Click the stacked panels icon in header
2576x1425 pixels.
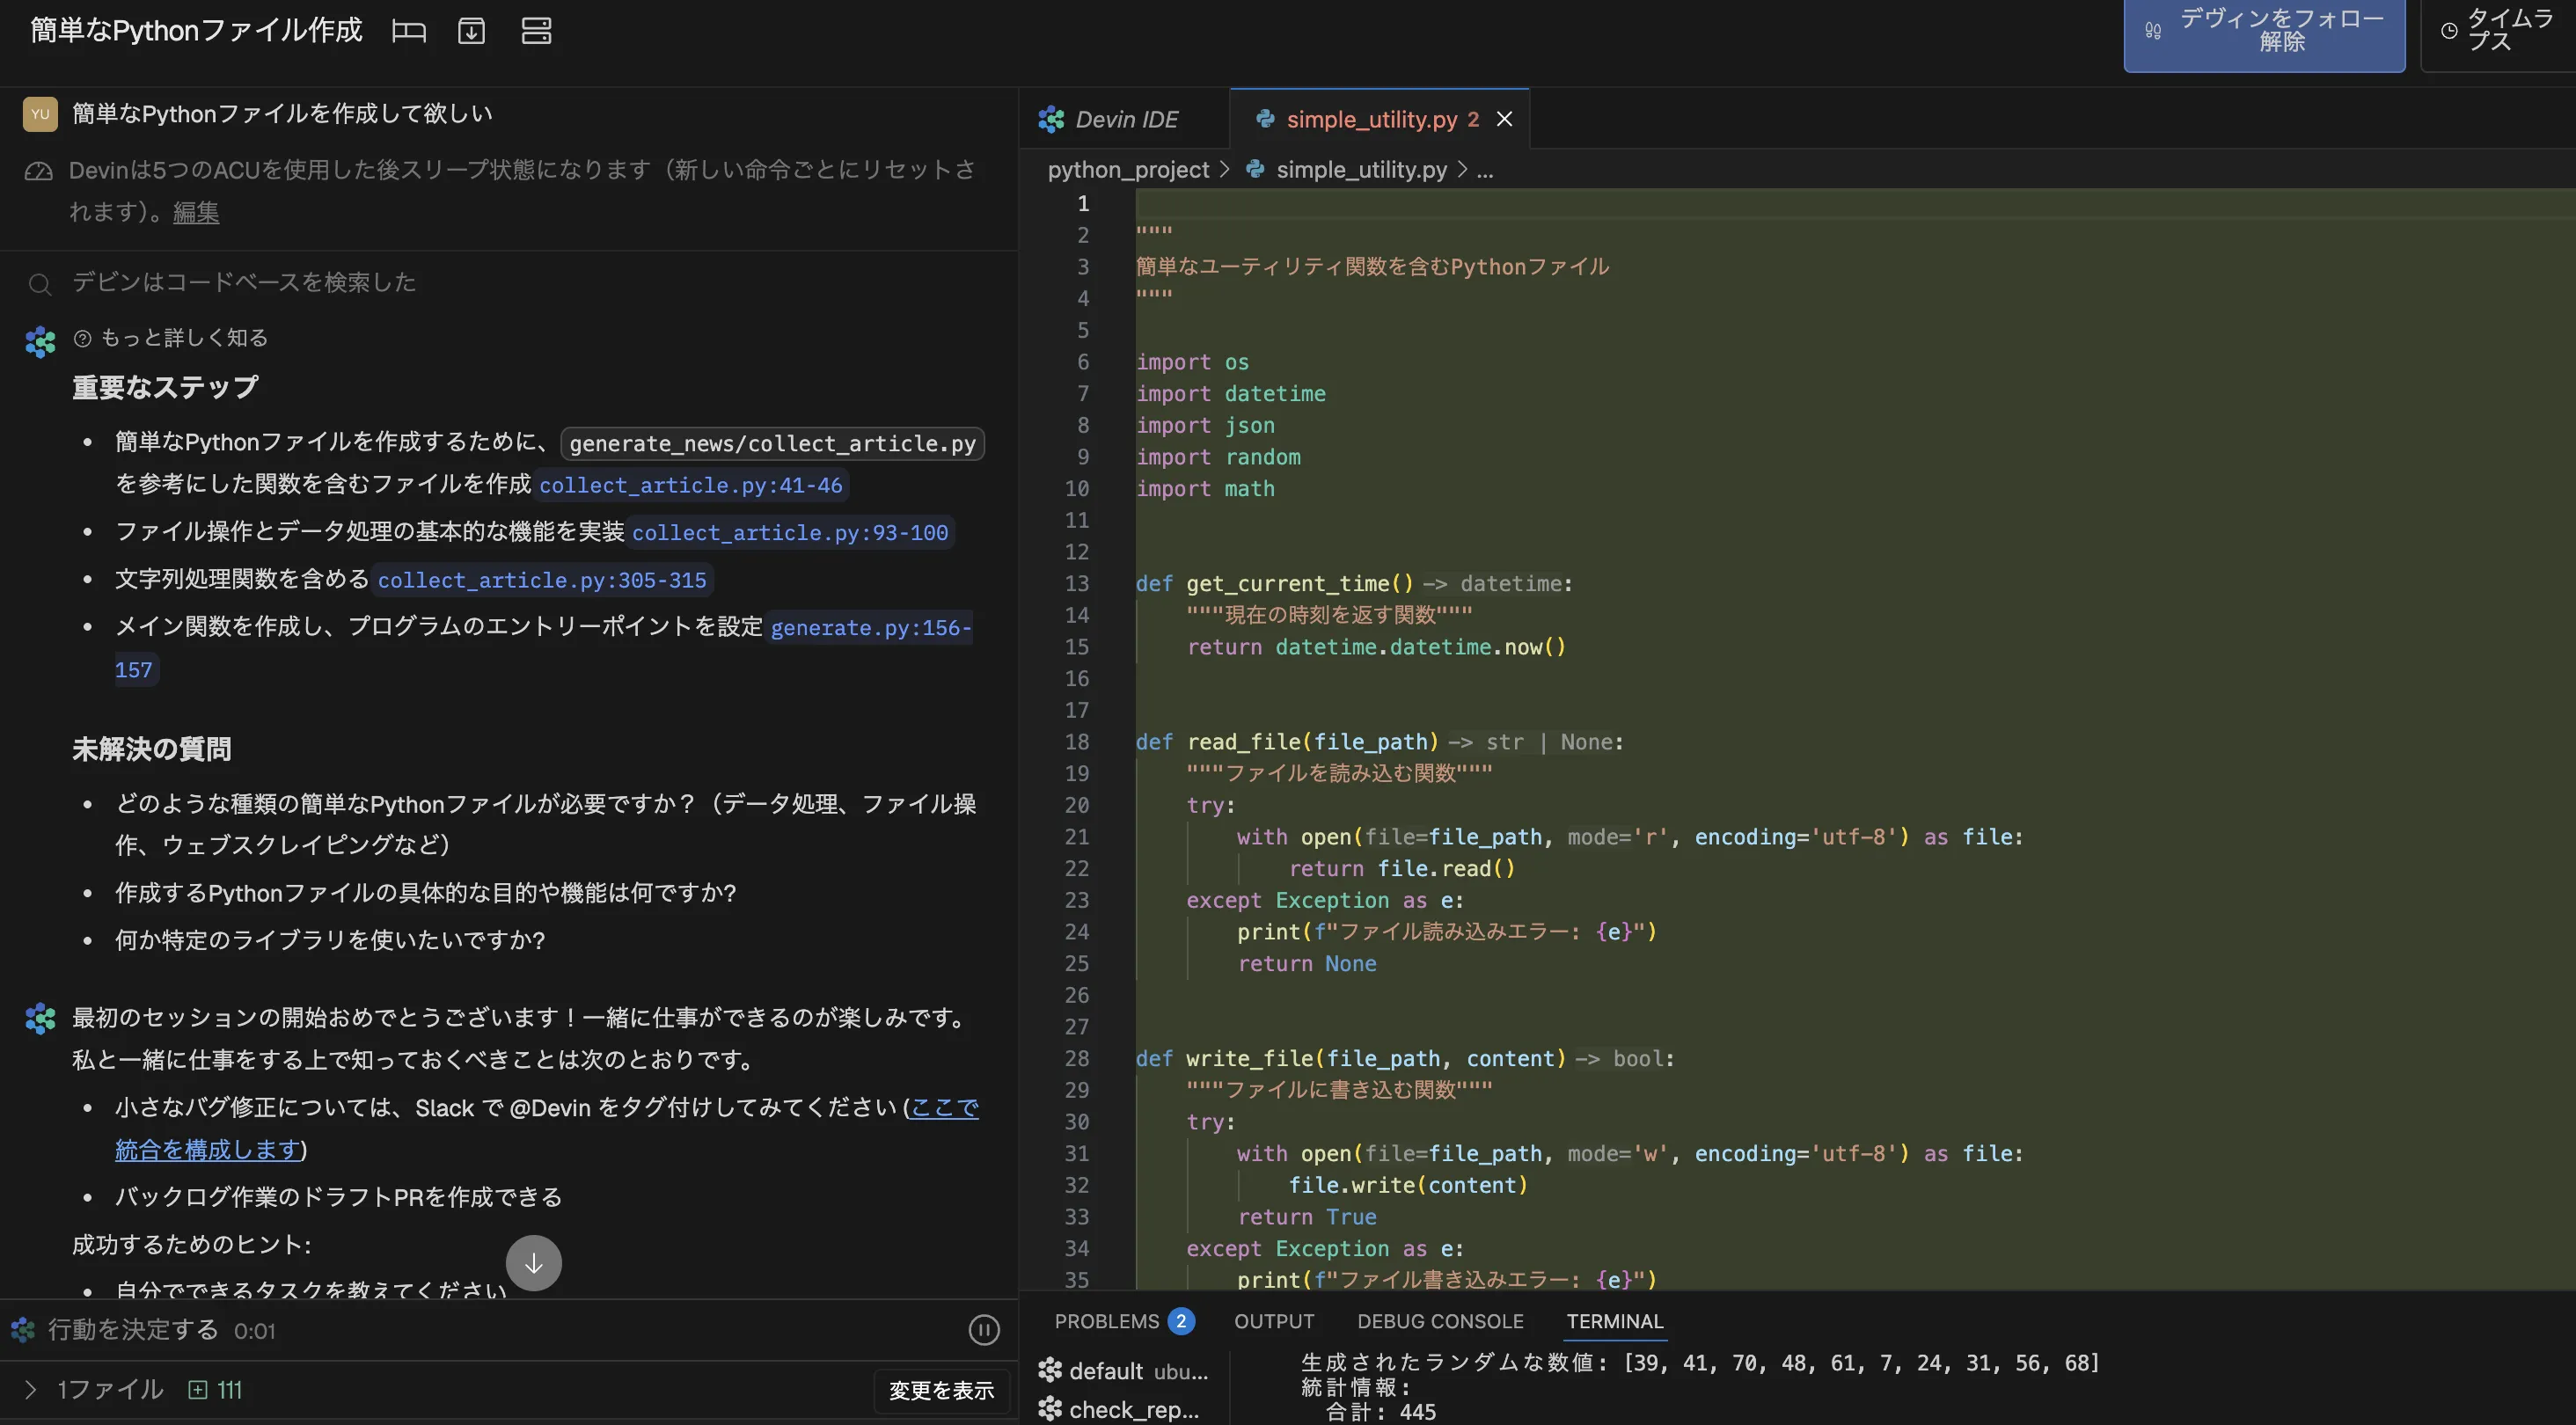click(x=536, y=31)
